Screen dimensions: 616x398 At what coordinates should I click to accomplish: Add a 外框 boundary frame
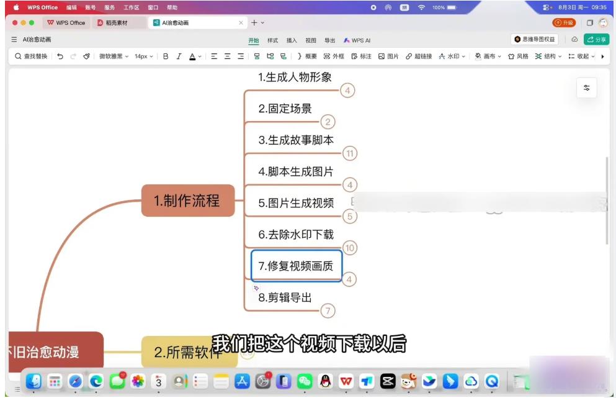pyautogui.click(x=334, y=57)
